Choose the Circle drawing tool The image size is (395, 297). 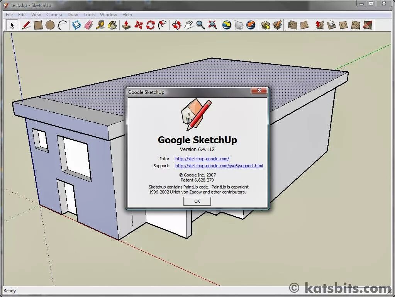coord(50,25)
